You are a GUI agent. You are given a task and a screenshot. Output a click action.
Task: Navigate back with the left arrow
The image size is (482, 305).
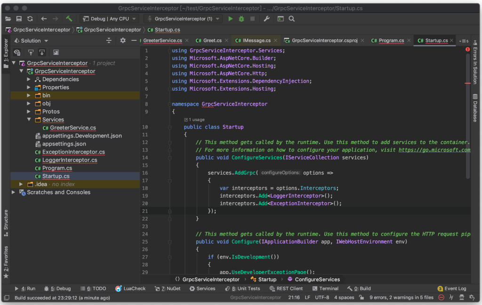pyautogui.click(x=44, y=19)
